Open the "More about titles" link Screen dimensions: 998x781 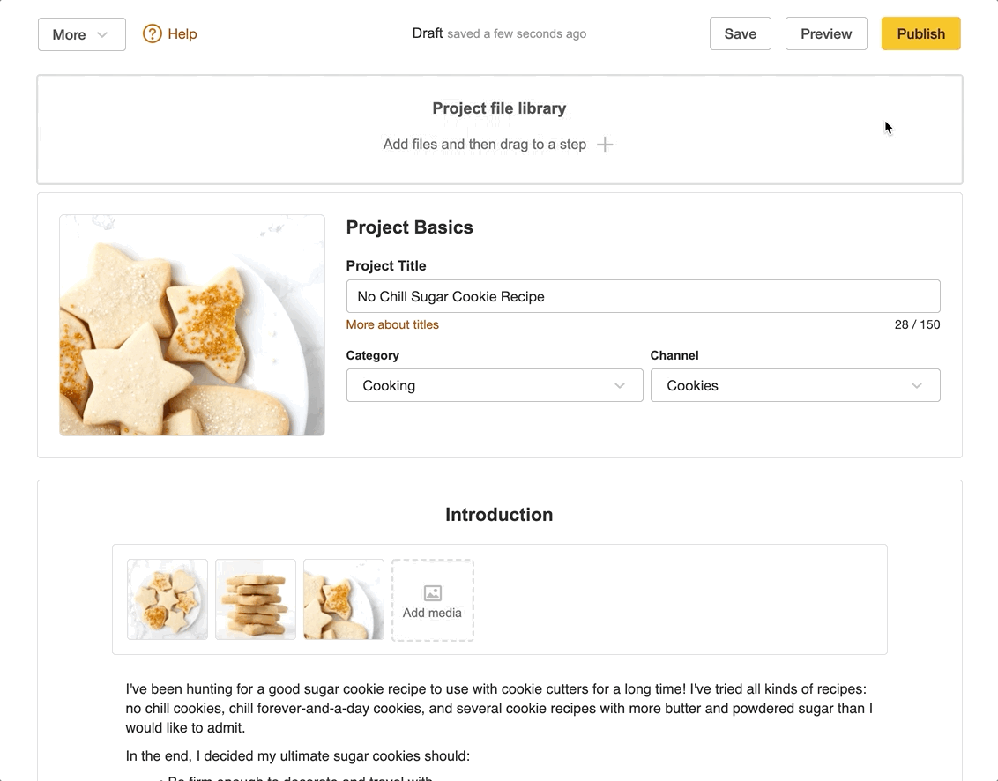[391, 324]
